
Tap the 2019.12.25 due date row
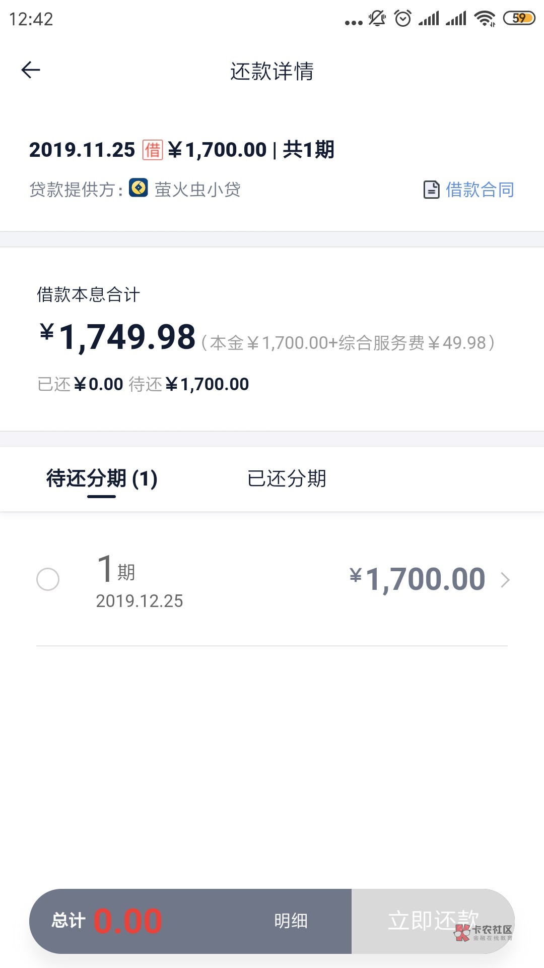tap(140, 601)
